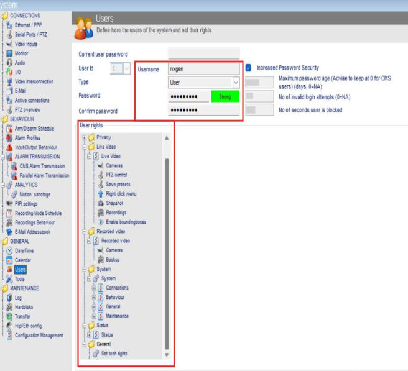This screenshot has height=371, width=408.
Task: Click the green Strong password indicator
Action: 225,97
